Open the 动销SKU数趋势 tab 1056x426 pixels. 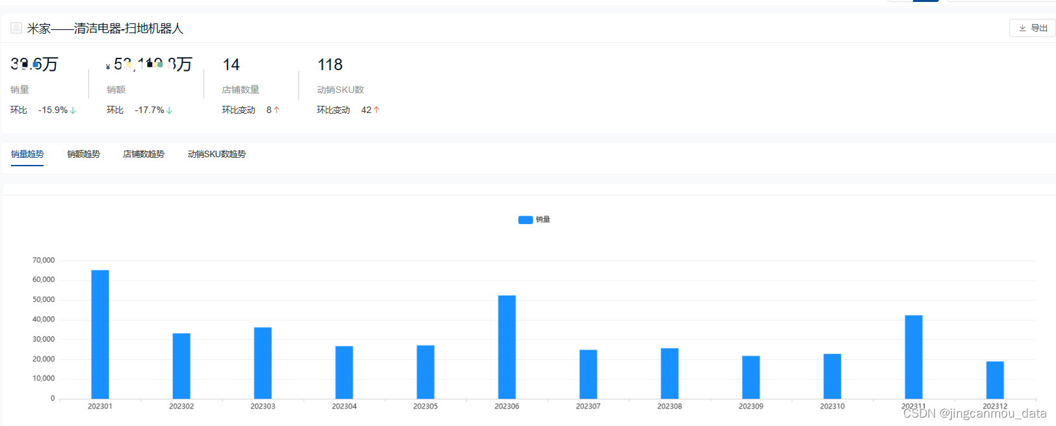[217, 154]
